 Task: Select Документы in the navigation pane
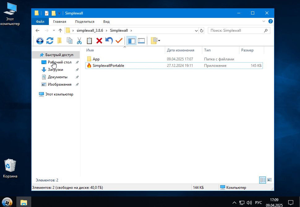click(58, 77)
